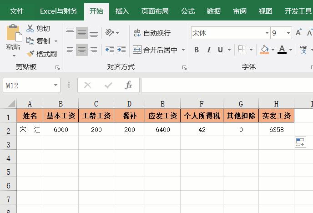The height and width of the screenshot is (213, 313).
Task: Toggle center horizontal alignment
Action: click(x=82, y=50)
